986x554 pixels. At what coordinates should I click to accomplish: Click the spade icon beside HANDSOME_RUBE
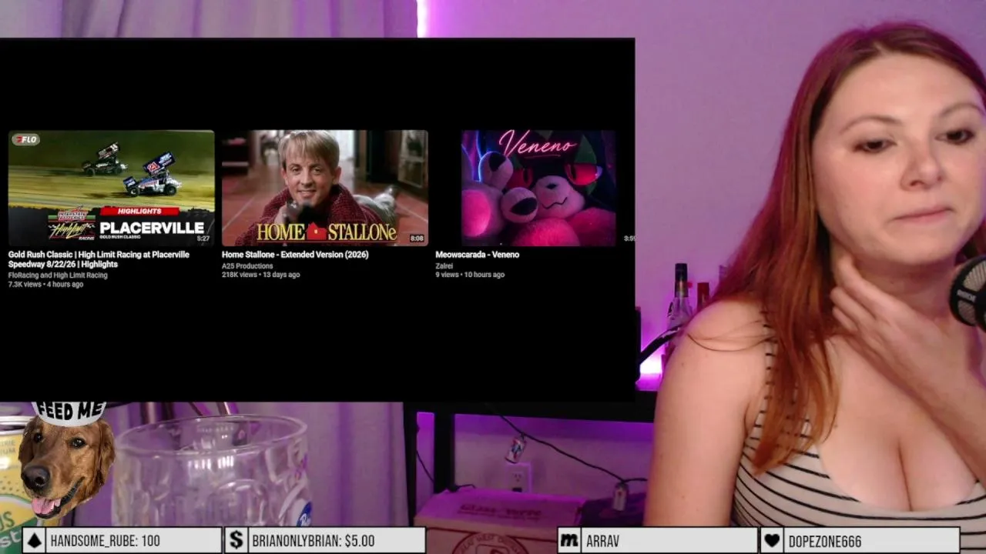pyautogui.click(x=34, y=540)
